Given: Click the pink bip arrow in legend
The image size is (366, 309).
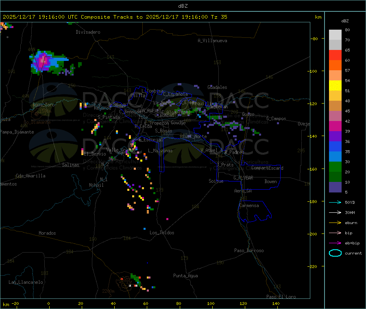Looking at the screenshot, I should click(x=335, y=233).
